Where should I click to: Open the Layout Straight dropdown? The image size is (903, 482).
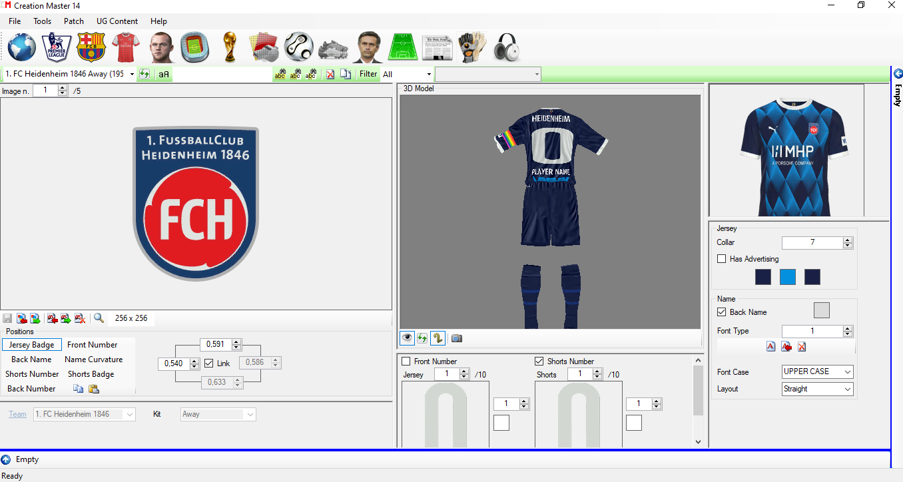[x=818, y=389]
